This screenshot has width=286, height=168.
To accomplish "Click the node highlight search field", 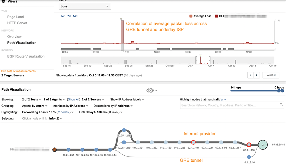I will [x=229, y=105].
